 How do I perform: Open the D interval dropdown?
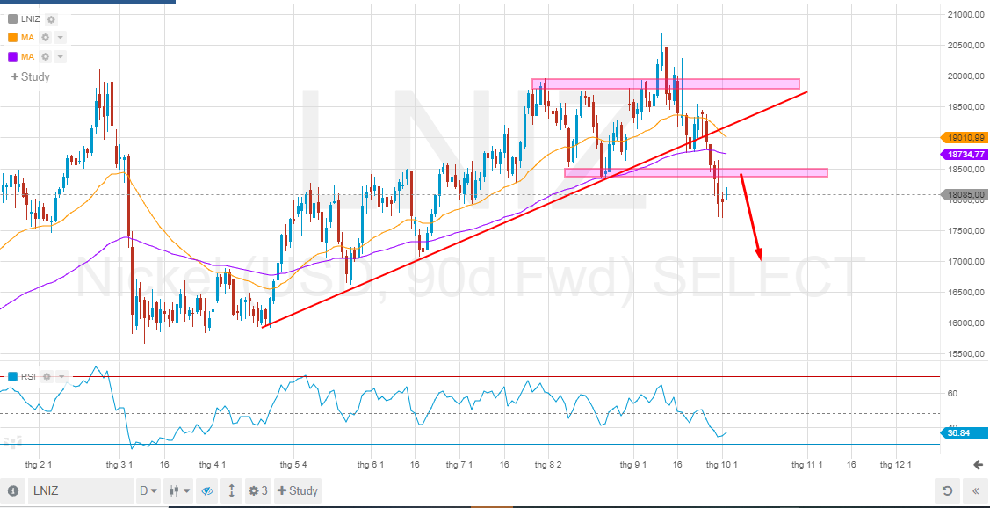(x=148, y=490)
